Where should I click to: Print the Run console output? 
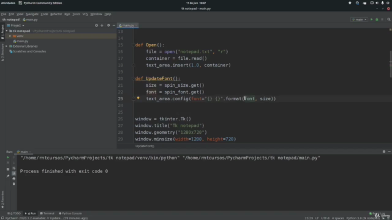[x=13, y=178]
